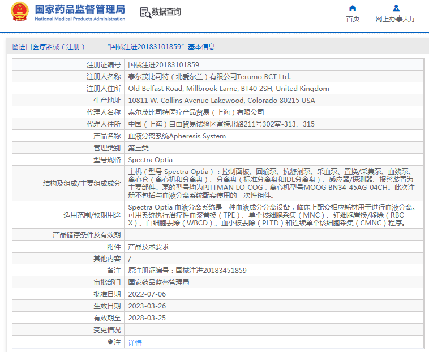Image resolution: width=429 pixels, height=352 pixels.
Task: Click the data query magnifier icon
Action: point(145,12)
